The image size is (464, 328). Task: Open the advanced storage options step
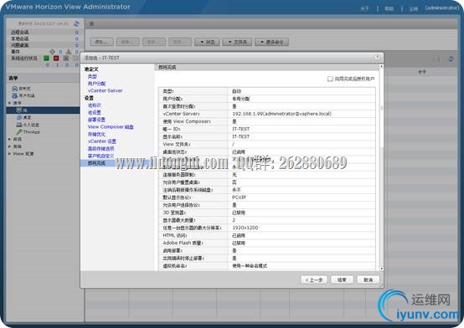[x=101, y=148]
